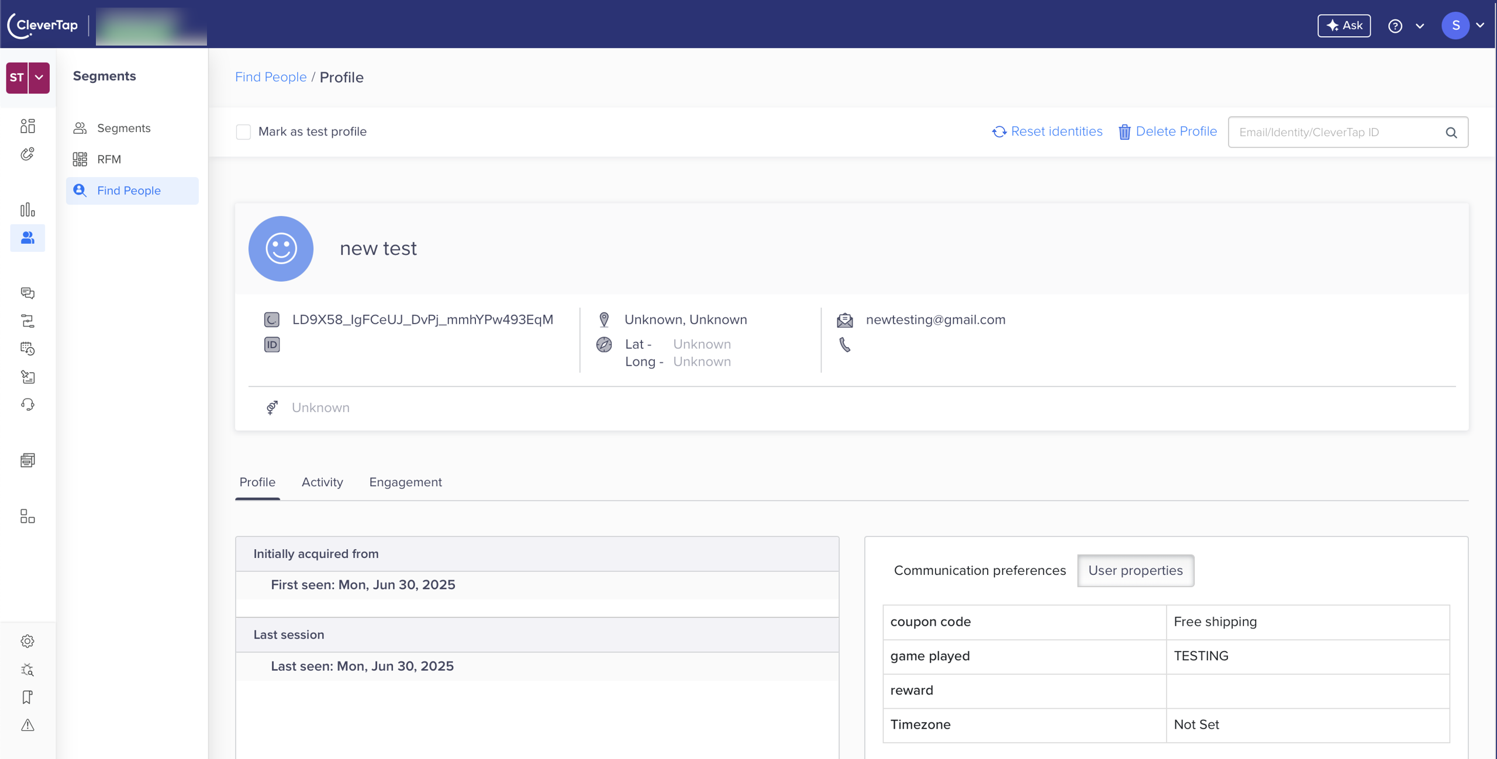Enable the Mark as test profile checkbox
The width and height of the screenshot is (1497, 759).
[243, 131]
